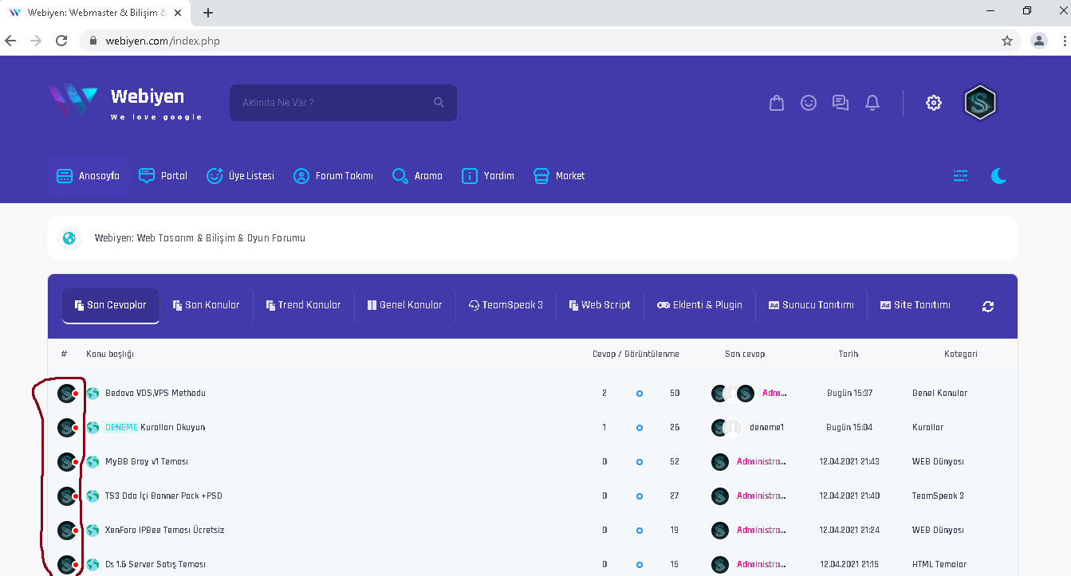The width and height of the screenshot is (1071, 576).
Task: Click browser back arrow
Action: [10, 41]
